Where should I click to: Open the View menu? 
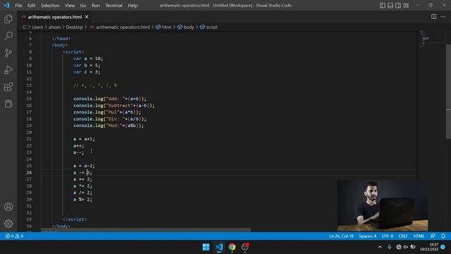[70, 6]
